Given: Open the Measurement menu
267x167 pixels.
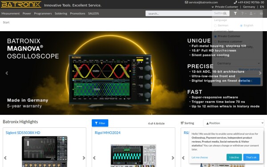Looking at the screenshot, I should [x=11, y=13].
